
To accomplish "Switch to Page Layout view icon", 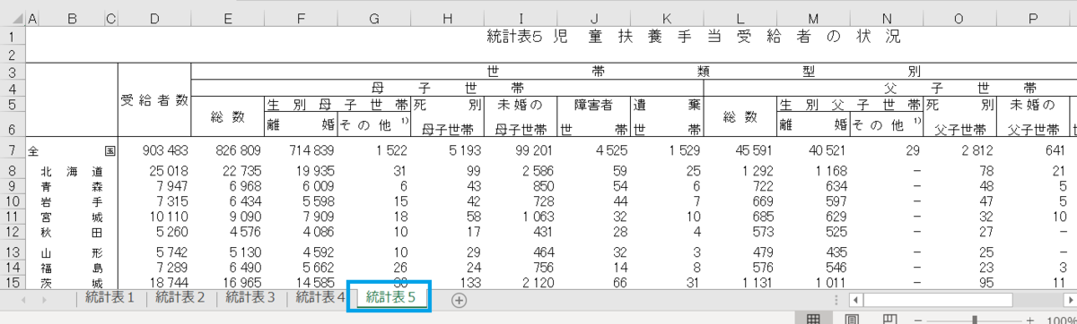I will click(x=851, y=320).
